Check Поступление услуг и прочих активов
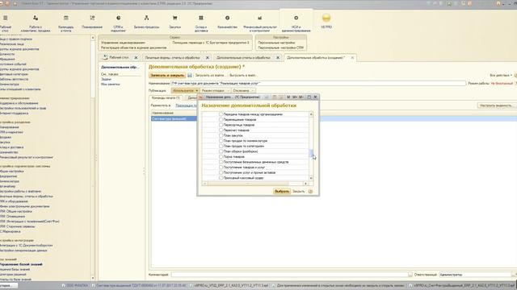Image resolution: width=517 pixels, height=290 pixels. (x=221, y=172)
